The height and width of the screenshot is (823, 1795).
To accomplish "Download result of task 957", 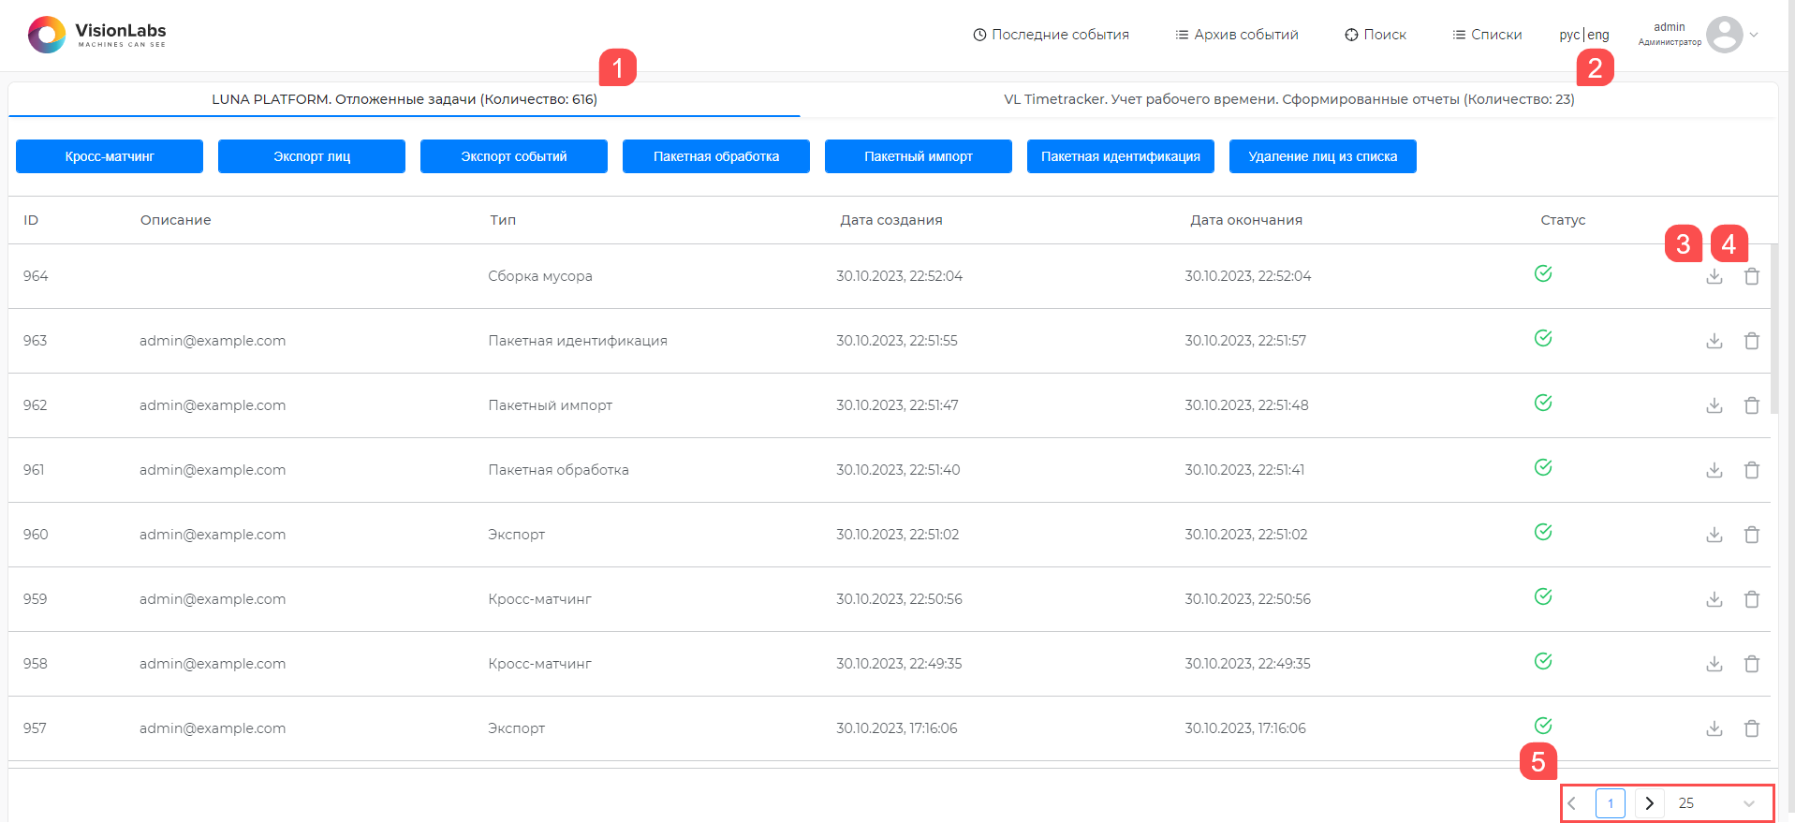I will point(1714,728).
